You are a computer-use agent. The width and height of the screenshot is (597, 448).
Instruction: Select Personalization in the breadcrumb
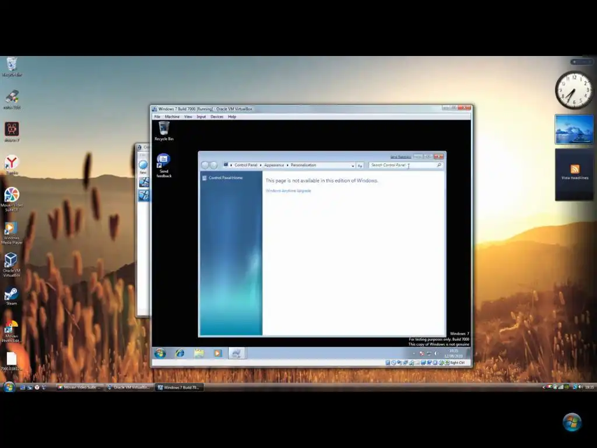click(303, 165)
